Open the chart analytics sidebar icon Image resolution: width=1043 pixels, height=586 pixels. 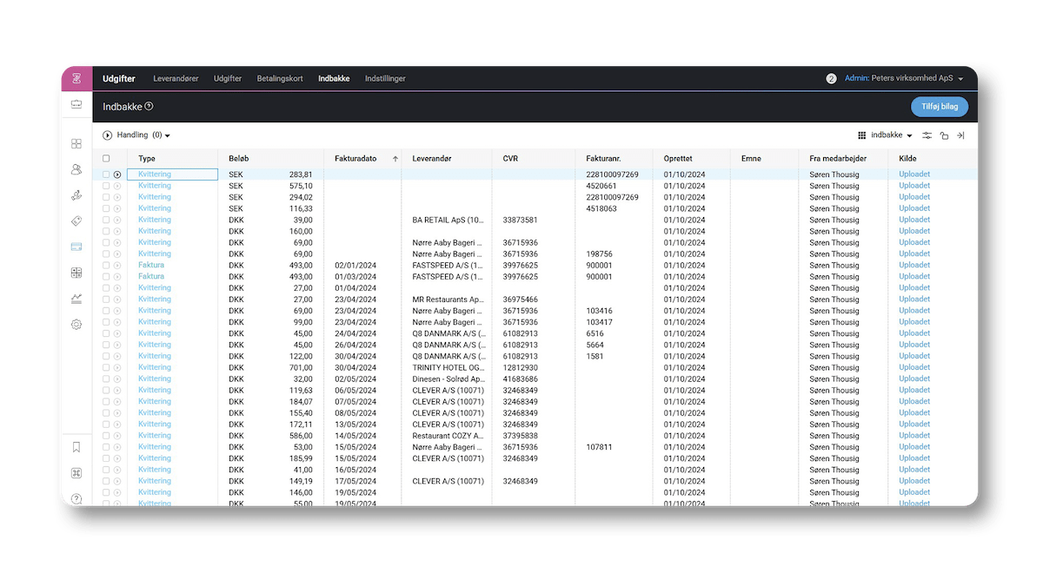pyautogui.click(x=76, y=299)
